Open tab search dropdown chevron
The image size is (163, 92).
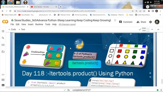(147, 7)
